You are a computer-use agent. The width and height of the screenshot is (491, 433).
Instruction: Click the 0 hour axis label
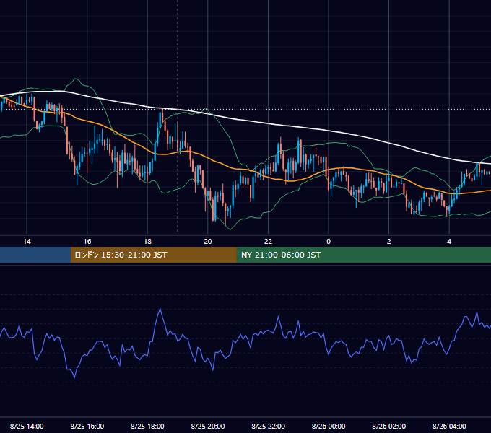[329, 242]
